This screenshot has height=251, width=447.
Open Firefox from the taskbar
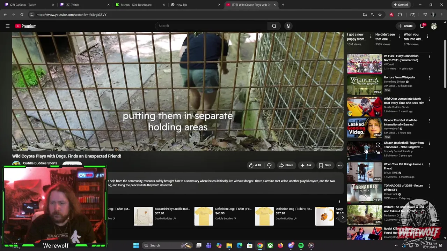tap(280, 245)
